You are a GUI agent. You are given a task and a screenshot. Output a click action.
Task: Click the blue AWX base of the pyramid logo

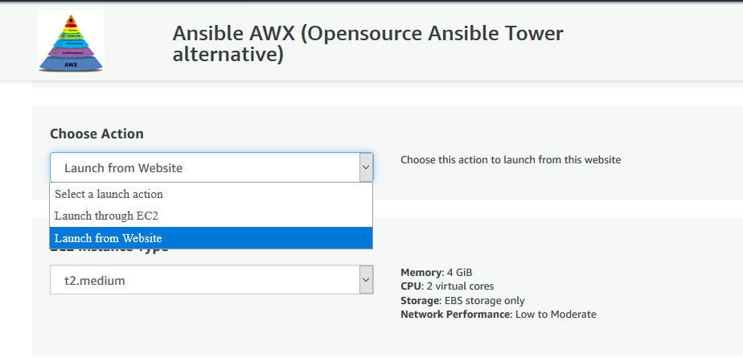point(71,64)
